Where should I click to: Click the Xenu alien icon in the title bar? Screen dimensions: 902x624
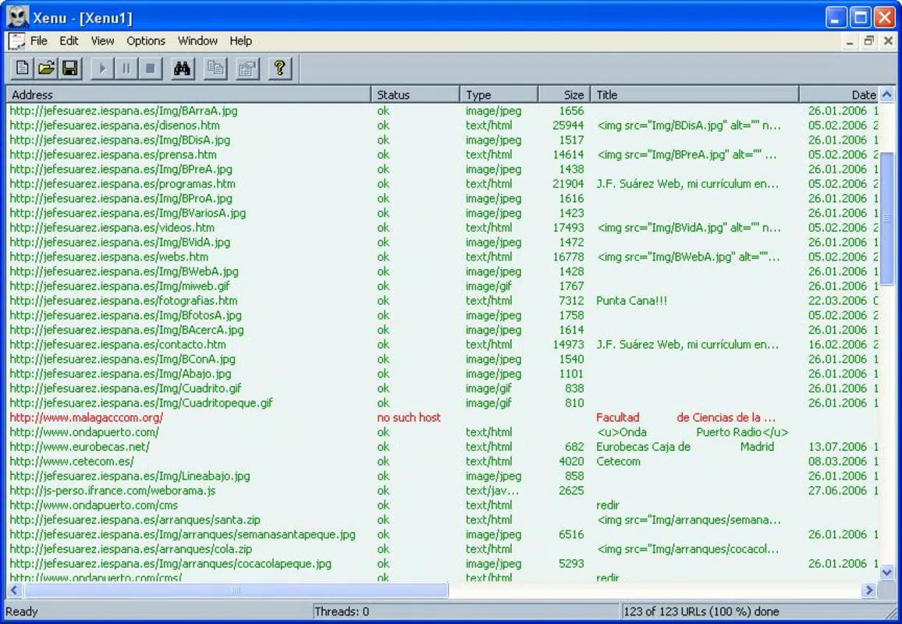[x=17, y=17]
